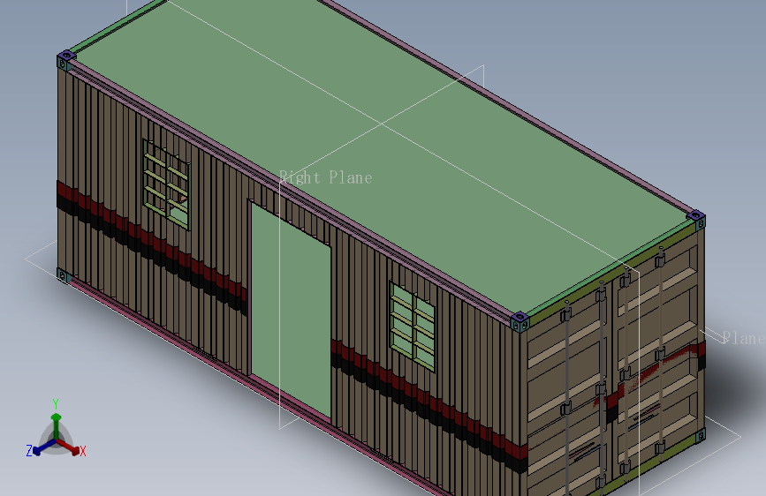Image resolution: width=766 pixels, height=496 pixels.
Task: Select the upper-left window on the container wall
Action: pos(166,184)
